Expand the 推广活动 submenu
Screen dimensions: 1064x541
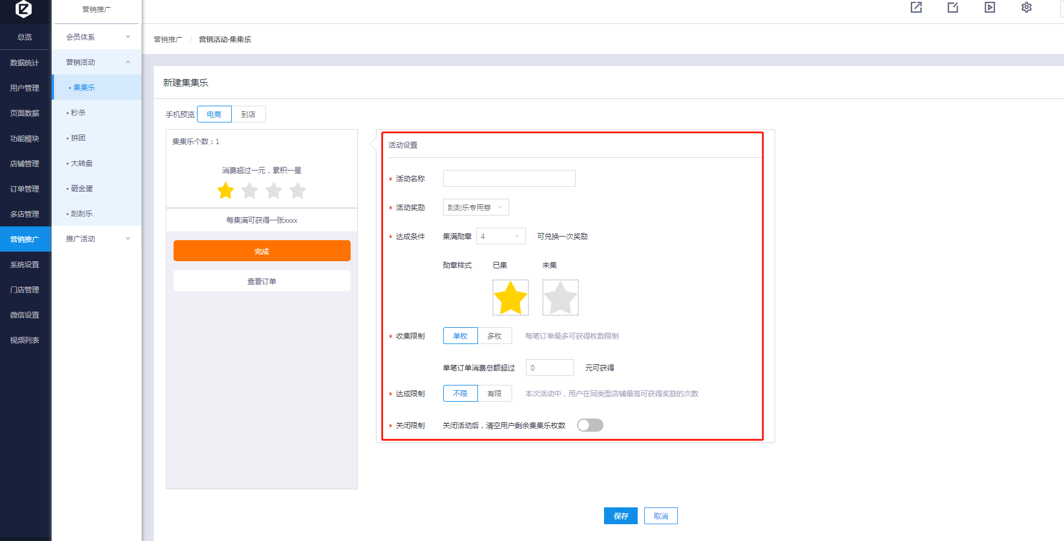97,238
